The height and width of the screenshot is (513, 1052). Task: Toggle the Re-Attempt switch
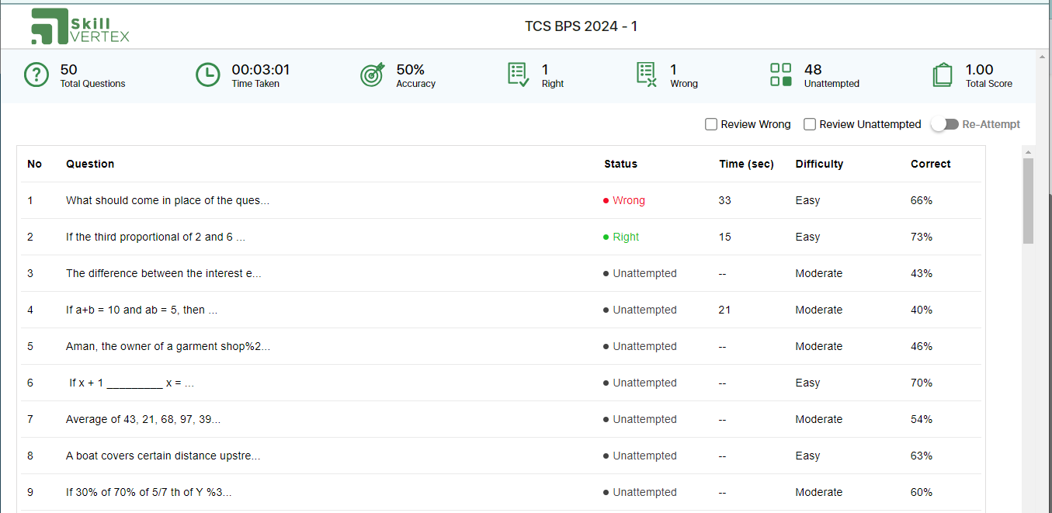click(x=945, y=124)
